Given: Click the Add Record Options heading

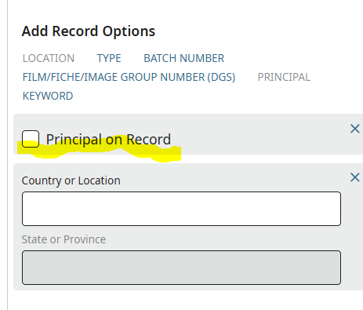Looking at the screenshot, I should pos(89,31).
